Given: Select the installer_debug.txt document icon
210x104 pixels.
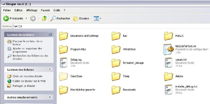Looking at the screenshot, I should tap(169, 90).
